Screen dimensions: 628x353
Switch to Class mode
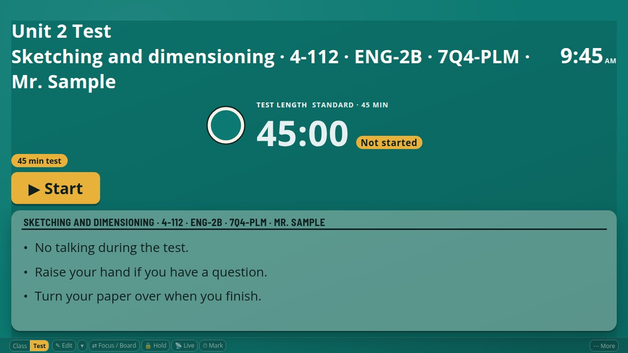20,346
